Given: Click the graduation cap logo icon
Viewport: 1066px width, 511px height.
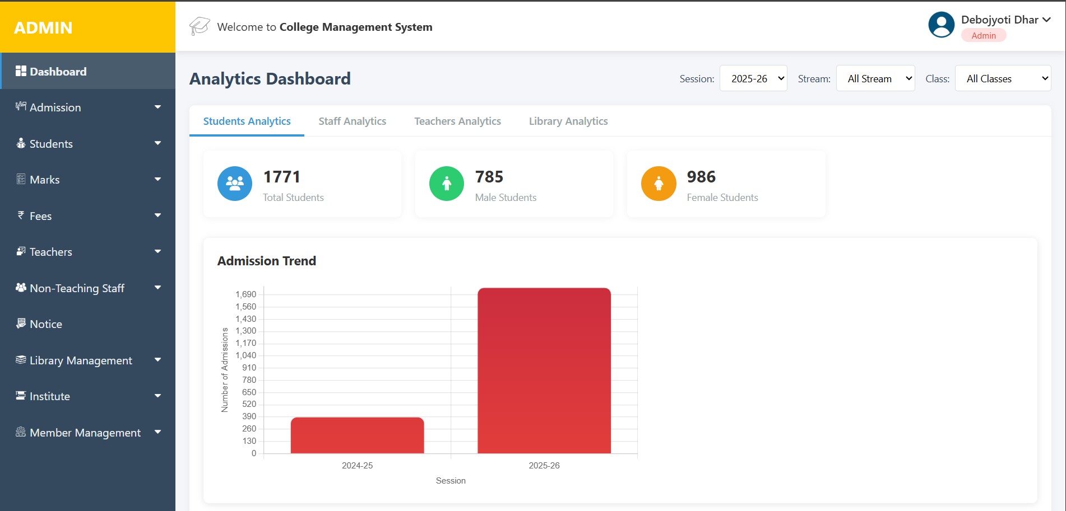Looking at the screenshot, I should 200,26.
